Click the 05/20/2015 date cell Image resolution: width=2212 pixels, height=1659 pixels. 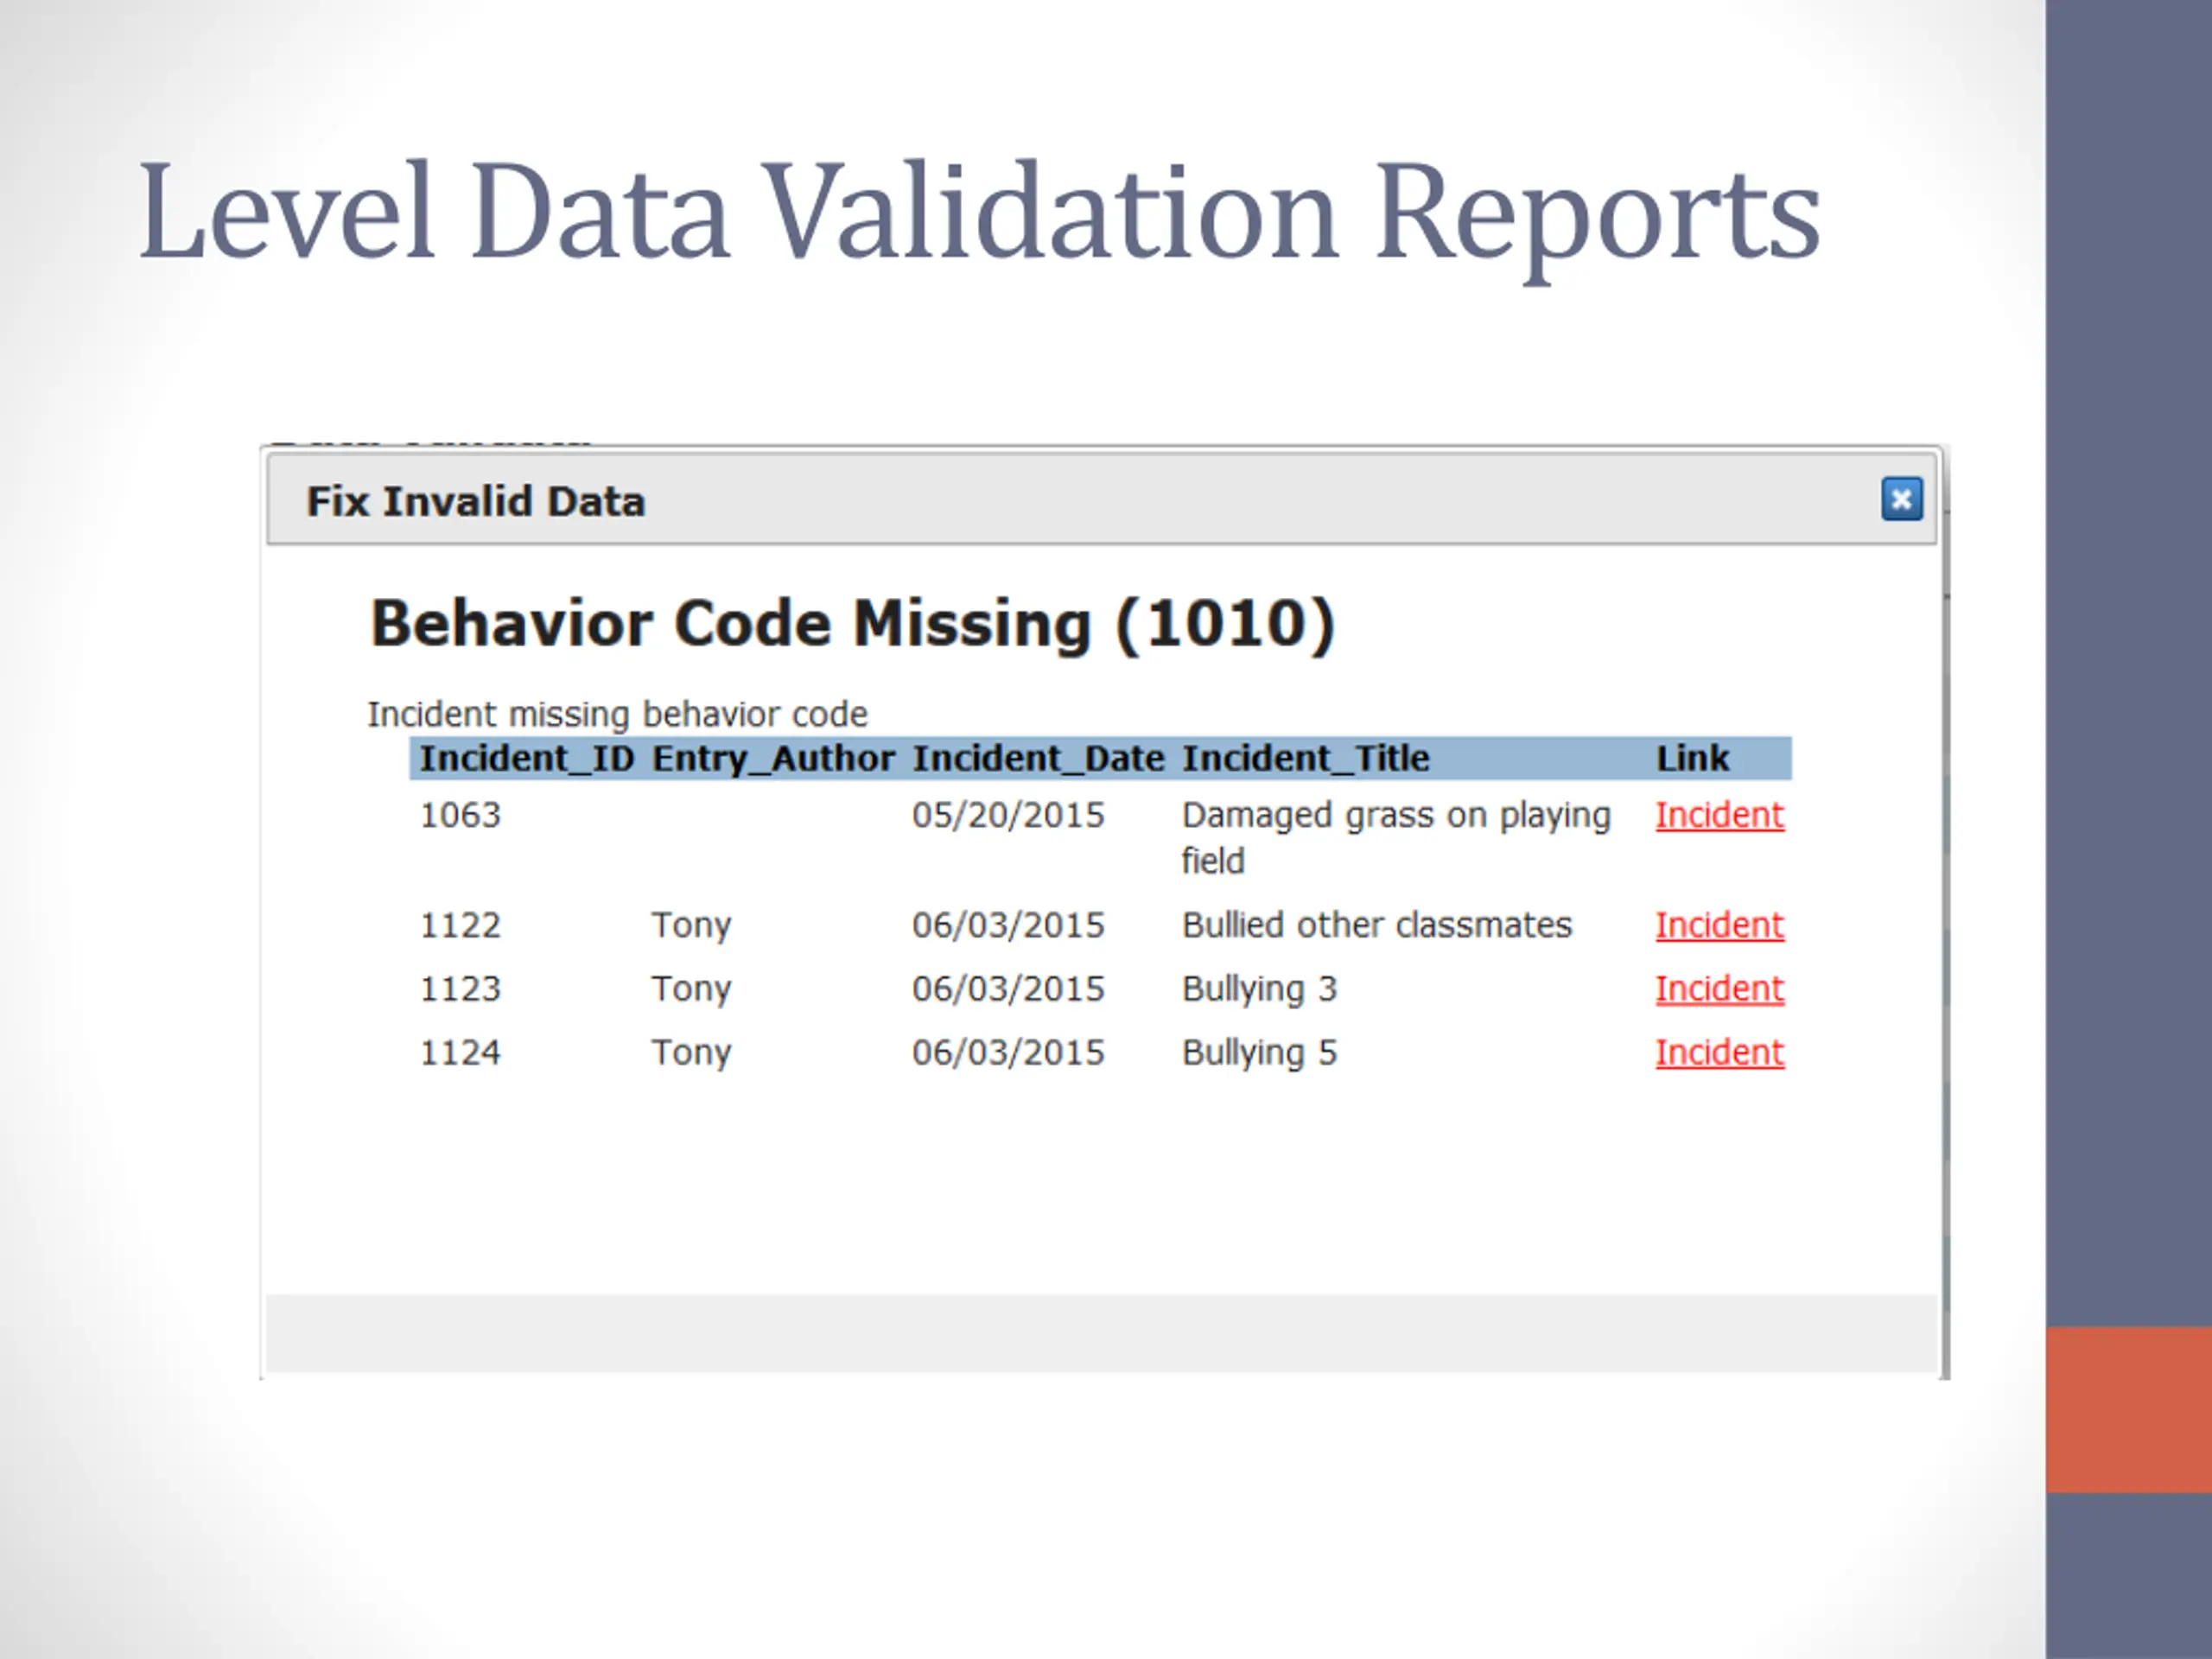point(1008,815)
